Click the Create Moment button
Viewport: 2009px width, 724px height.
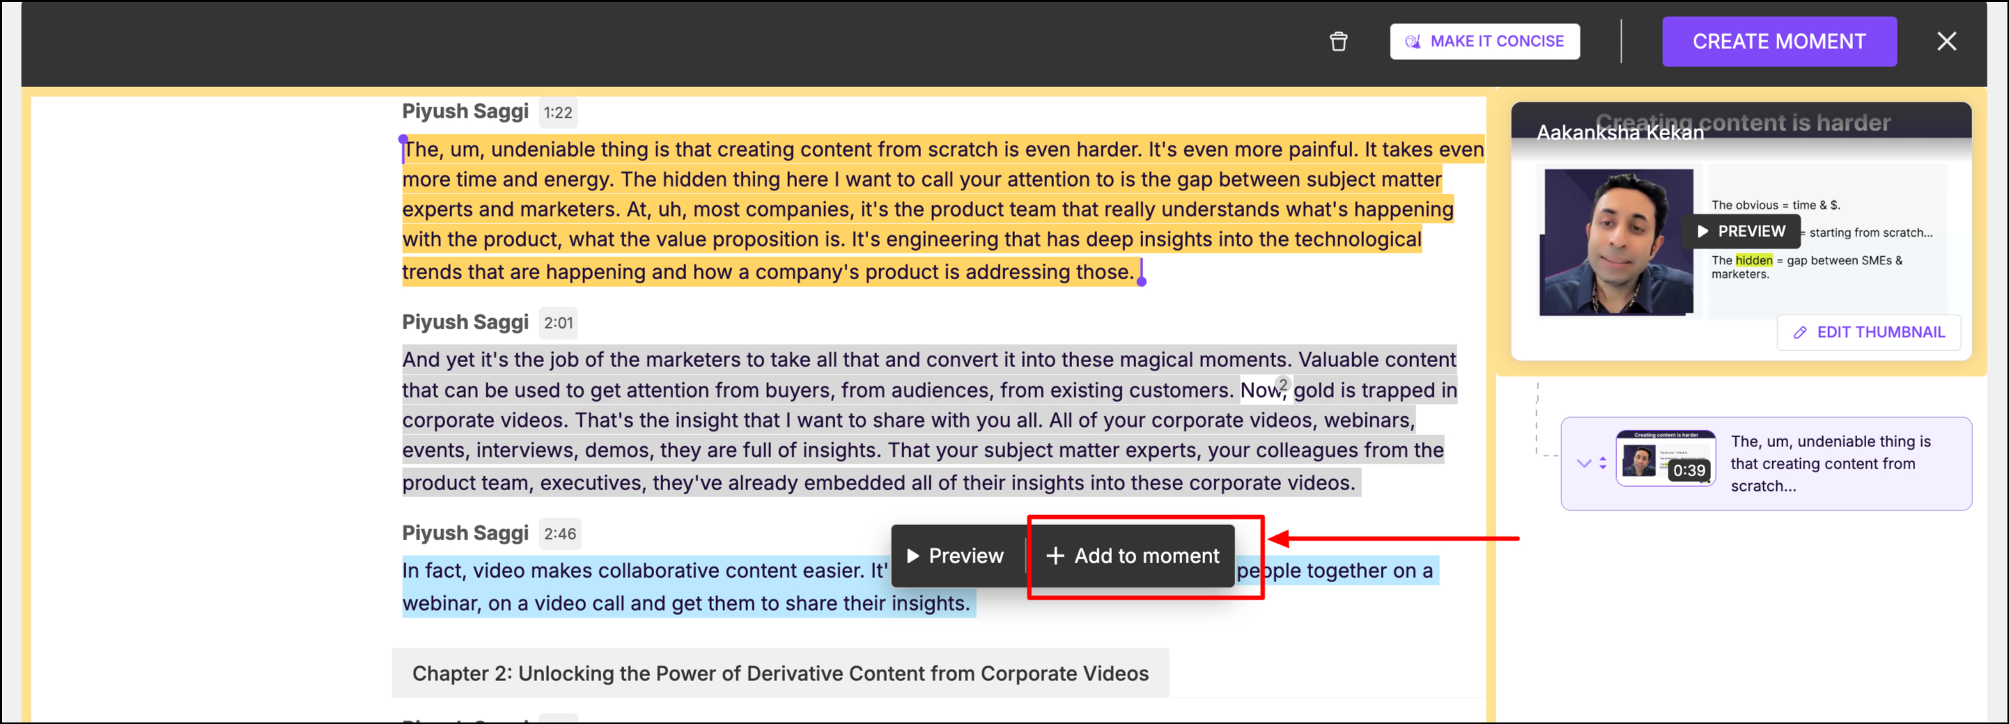1778,41
